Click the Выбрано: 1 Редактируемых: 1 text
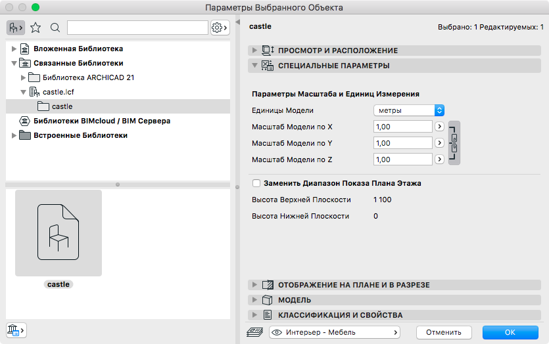This screenshot has height=344, width=549. click(x=490, y=27)
